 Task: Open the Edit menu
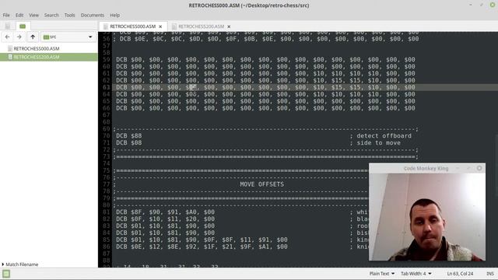click(x=19, y=15)
